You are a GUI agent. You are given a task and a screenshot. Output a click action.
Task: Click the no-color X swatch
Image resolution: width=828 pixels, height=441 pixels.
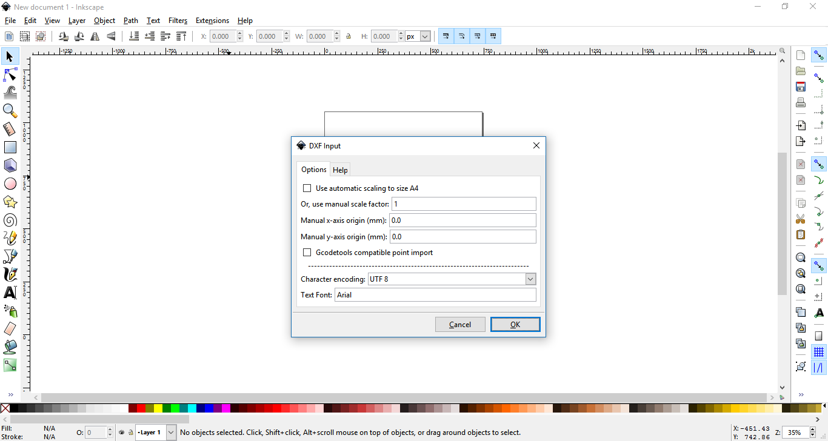click(5, 409)
